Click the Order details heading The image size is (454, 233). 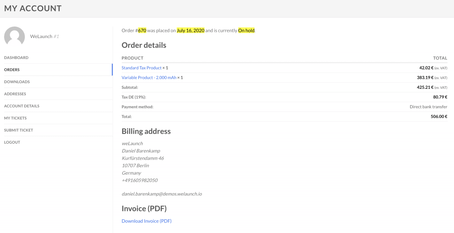(x=144, y=45)
